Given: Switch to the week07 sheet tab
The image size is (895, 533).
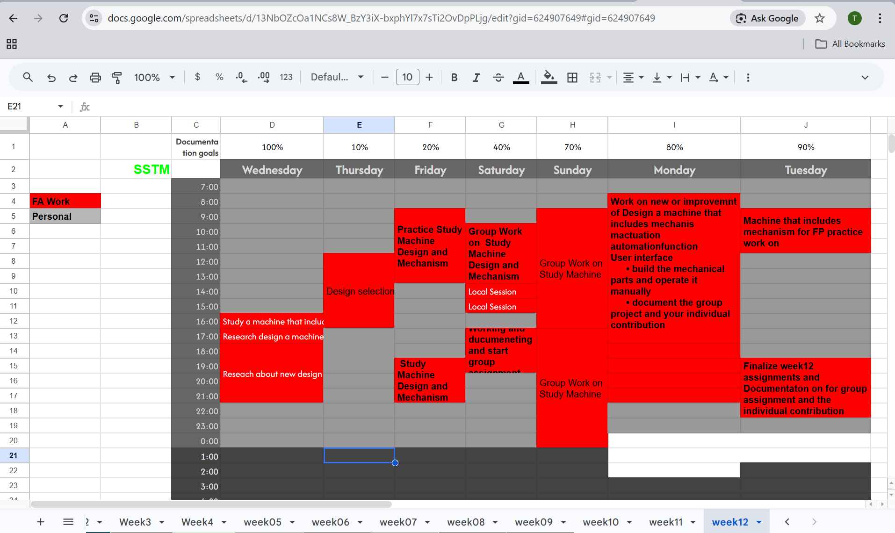Looking at the screenshot, I should pyautogui.click(x=398, y=522).
